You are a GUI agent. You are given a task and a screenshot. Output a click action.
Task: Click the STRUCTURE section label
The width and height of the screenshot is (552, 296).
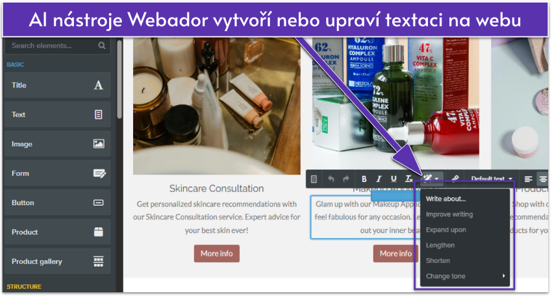point(24,286)
